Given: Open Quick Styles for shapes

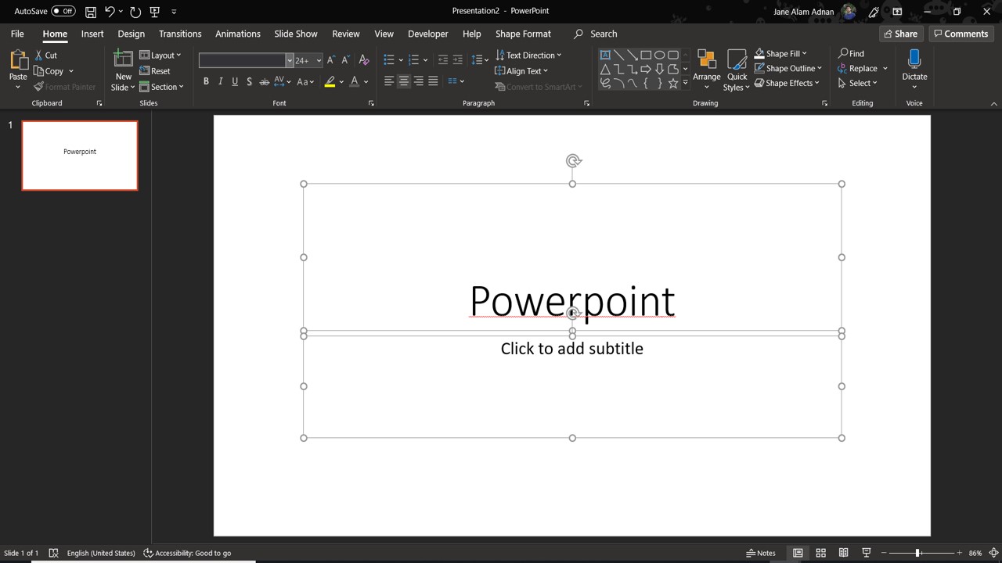Looking at the screenshot, I should (736, 69).
